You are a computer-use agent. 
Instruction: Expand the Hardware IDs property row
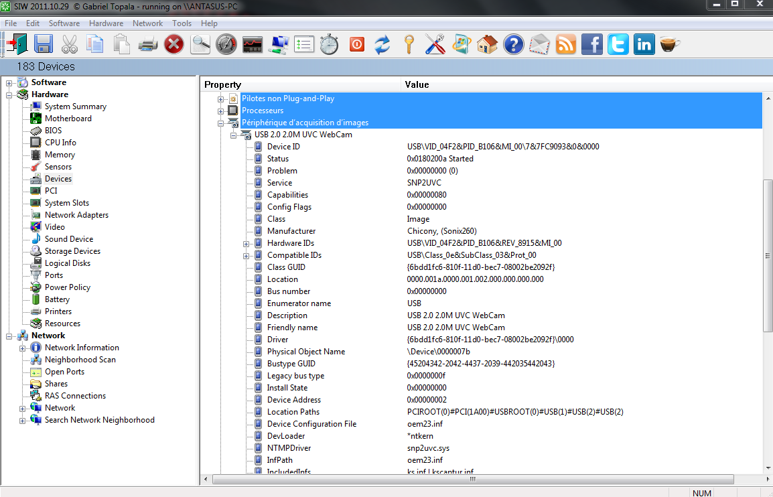[x=247, y=243]
